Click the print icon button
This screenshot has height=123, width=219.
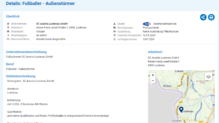tap(211, 17)
